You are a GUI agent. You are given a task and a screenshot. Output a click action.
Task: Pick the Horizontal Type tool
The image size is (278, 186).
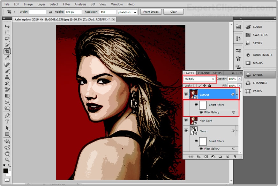(7, 121)
